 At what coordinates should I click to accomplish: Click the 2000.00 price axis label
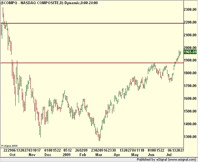coord(190,48)
